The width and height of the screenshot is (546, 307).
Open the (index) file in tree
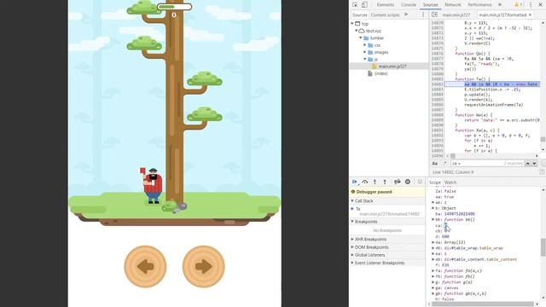[381, 73]
